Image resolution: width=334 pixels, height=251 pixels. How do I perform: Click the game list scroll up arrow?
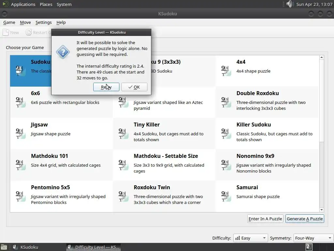click(322, 58)
